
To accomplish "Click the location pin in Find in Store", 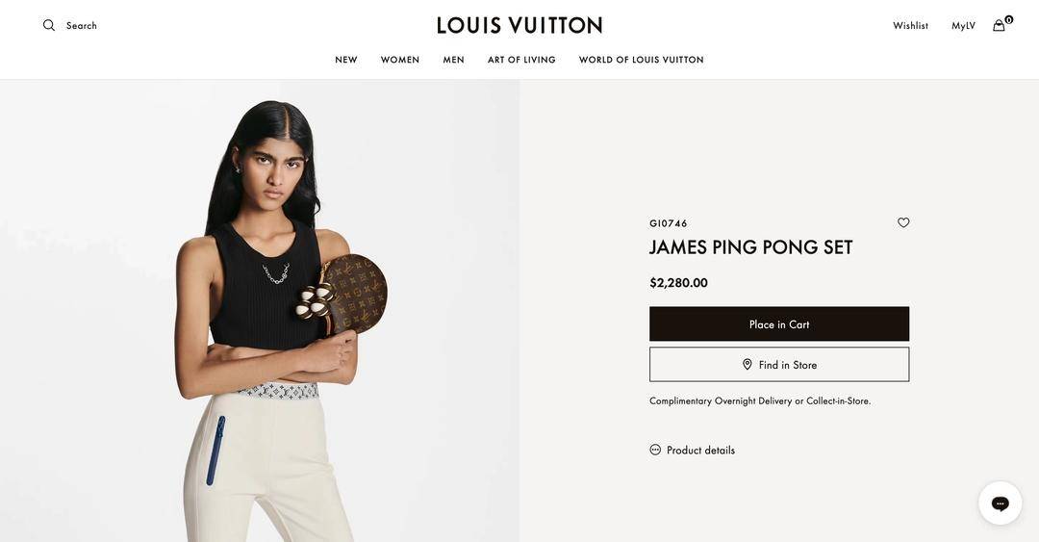I will point(748,364).
